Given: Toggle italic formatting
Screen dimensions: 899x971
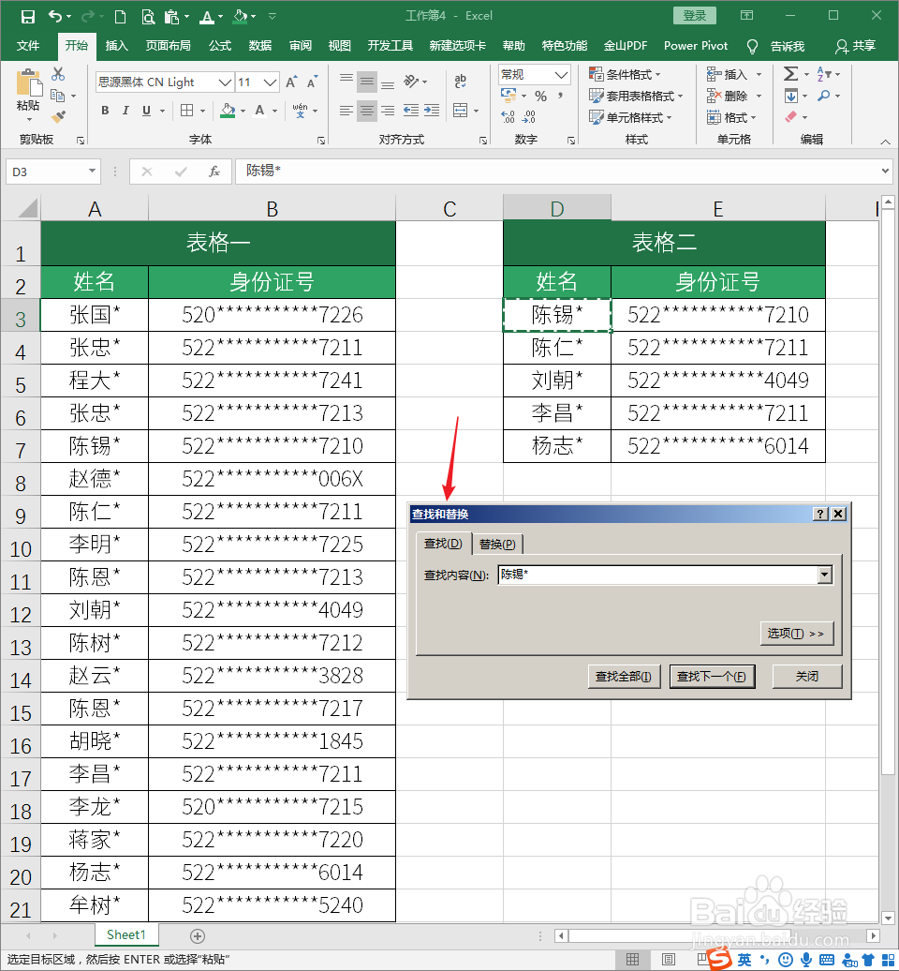Looking at the screenshot, I should point(125,111).
